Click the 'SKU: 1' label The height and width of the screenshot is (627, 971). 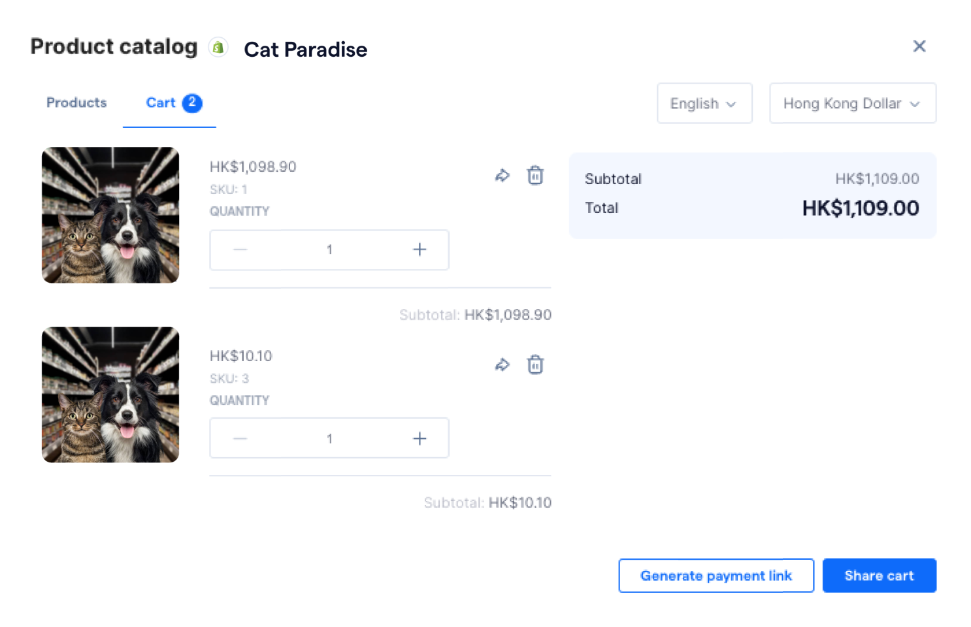coord(229,189)
